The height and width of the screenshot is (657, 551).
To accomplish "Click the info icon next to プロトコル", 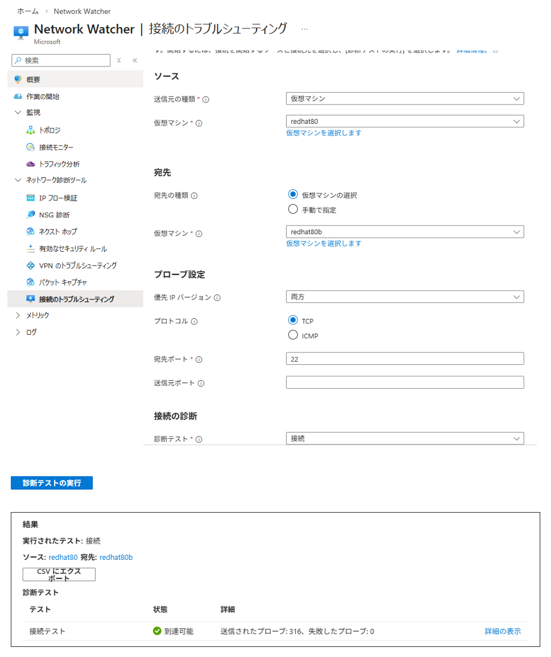I will [x=194, y=321].
